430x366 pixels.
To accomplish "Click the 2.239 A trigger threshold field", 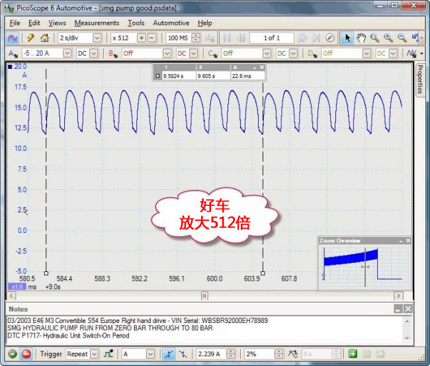I will coord(210,354).
